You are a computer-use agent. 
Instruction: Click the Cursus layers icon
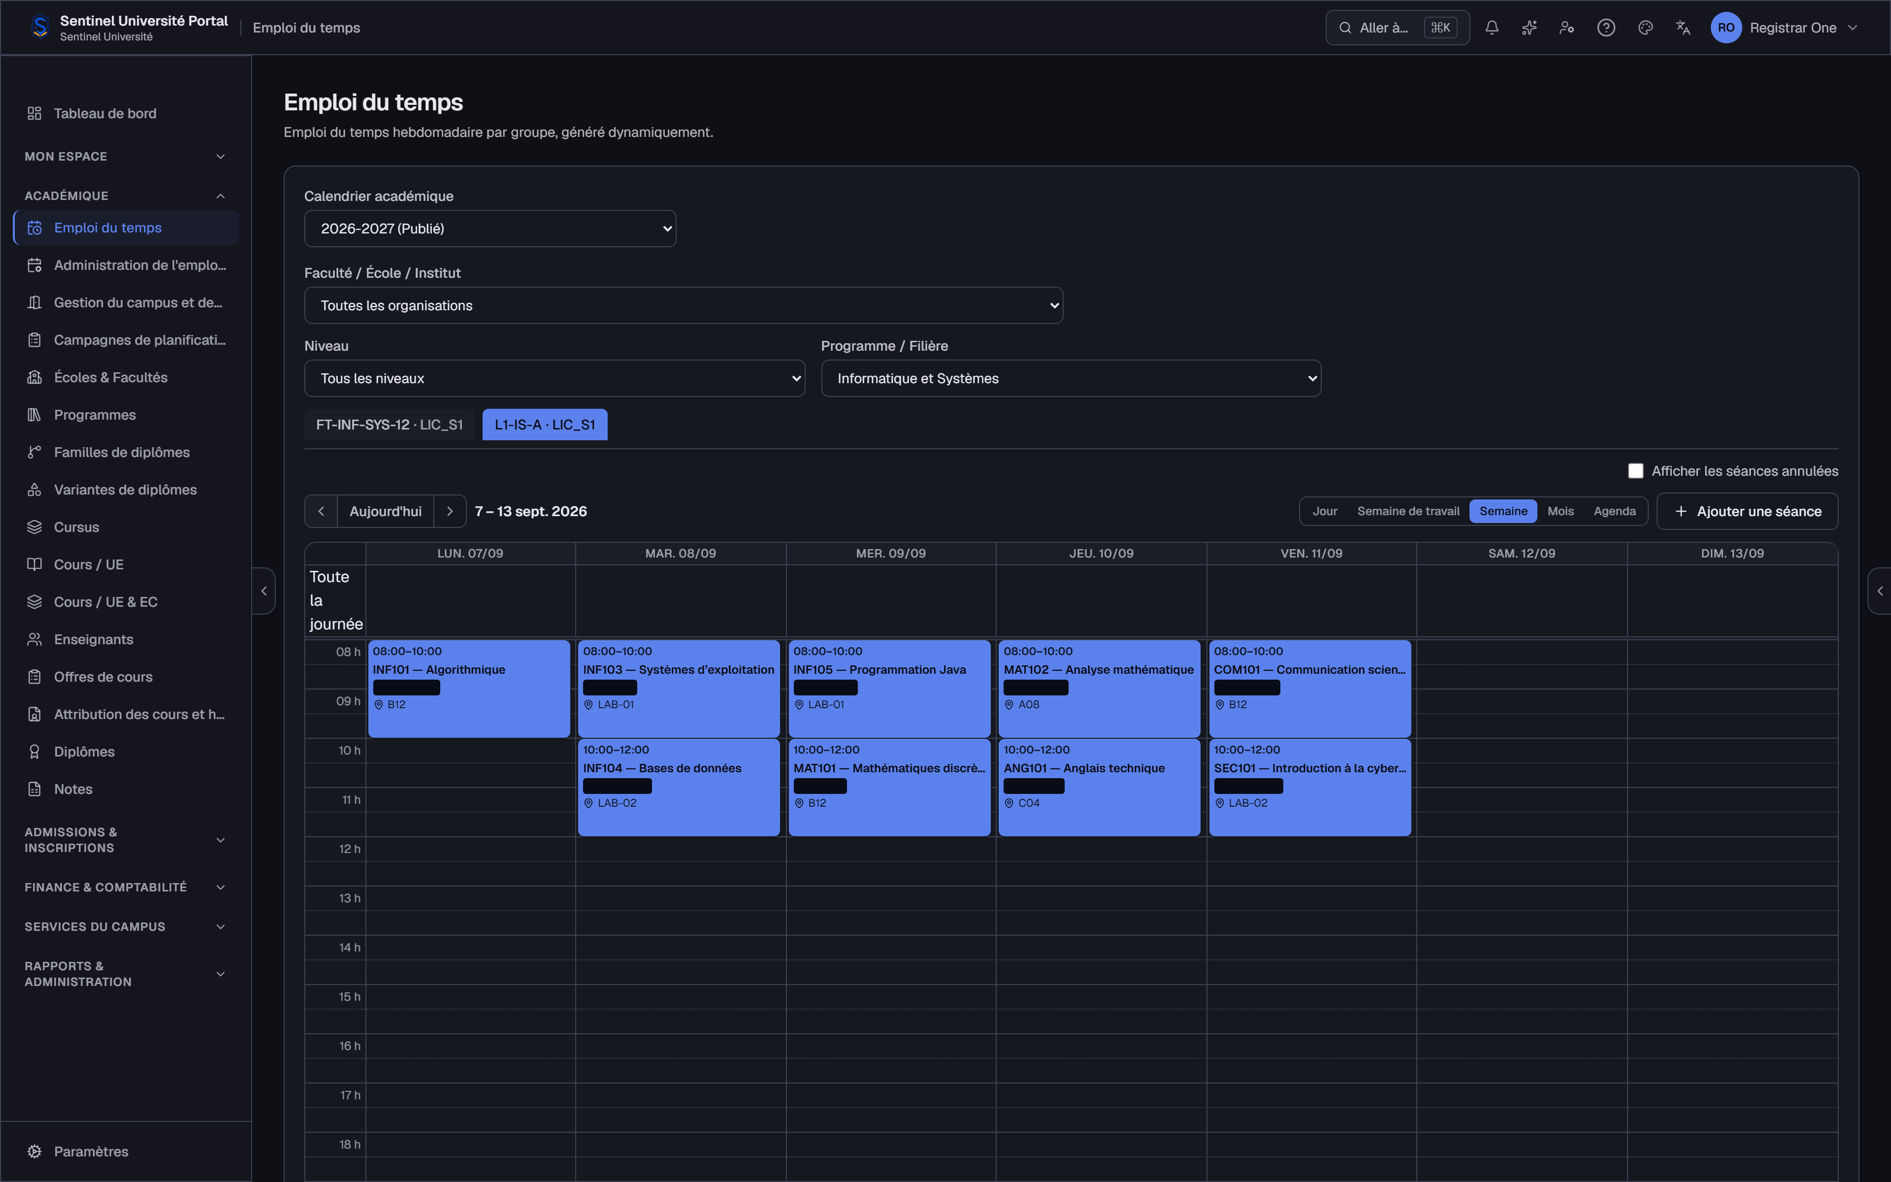pos(34,527)
